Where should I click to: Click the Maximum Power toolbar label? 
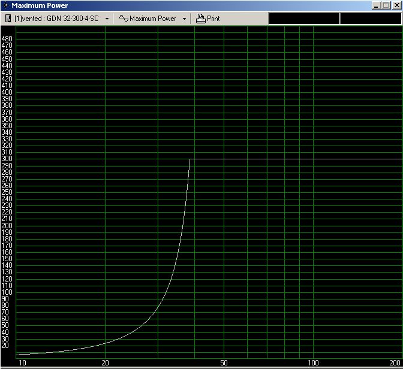point(153,19)
